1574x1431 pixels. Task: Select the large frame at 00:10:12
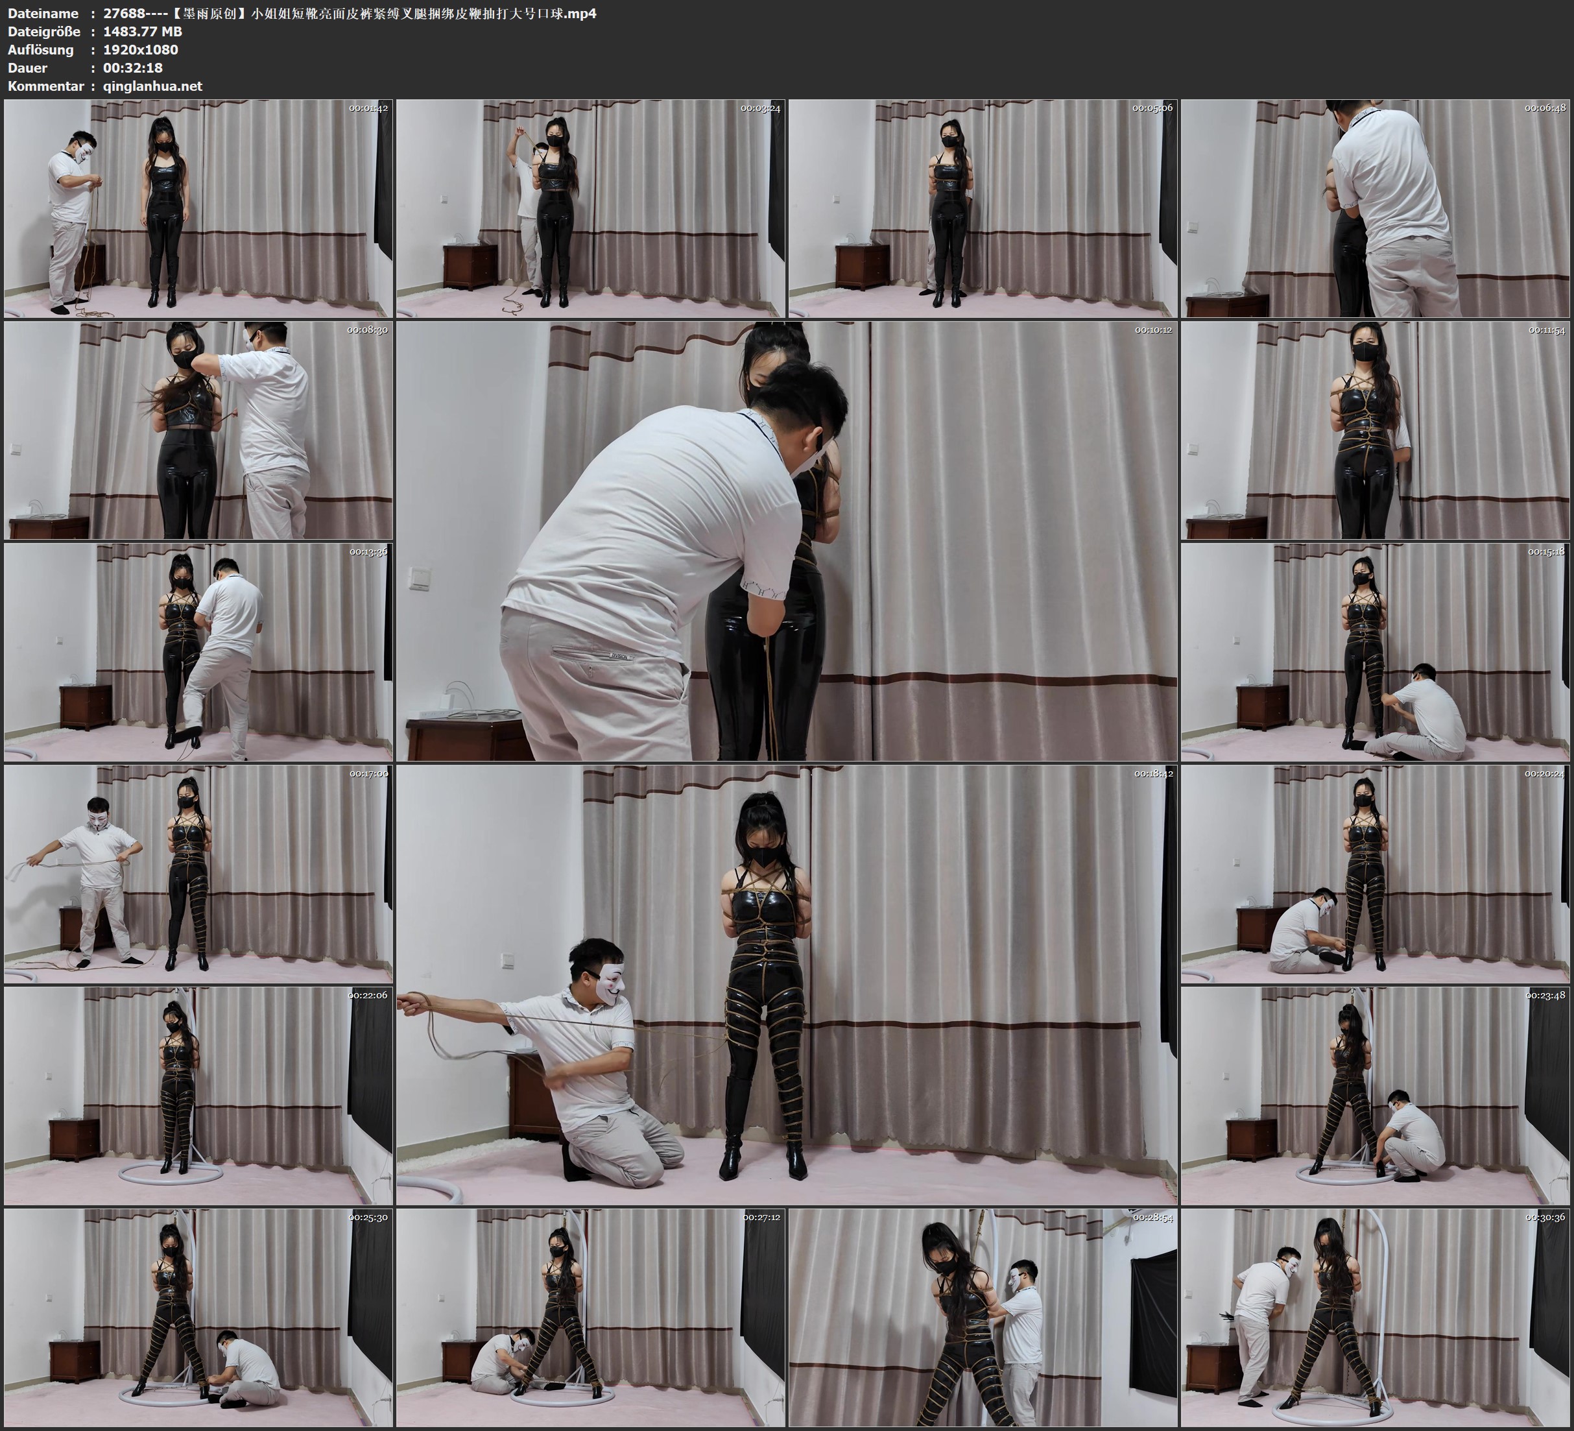(x=787, y=541)
